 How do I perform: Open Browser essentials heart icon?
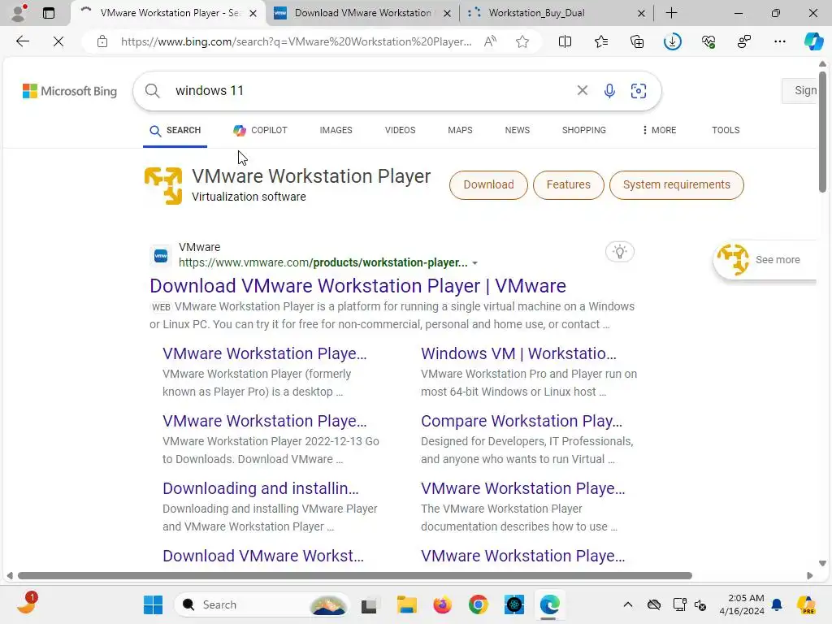tap(708, 41)
